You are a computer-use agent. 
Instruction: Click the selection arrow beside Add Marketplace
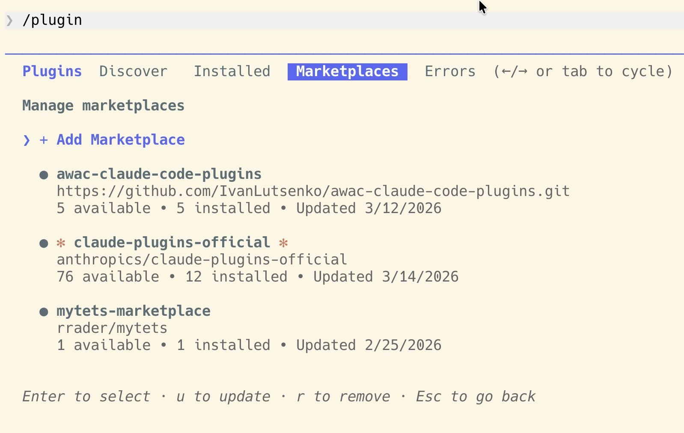pos(27,140)
